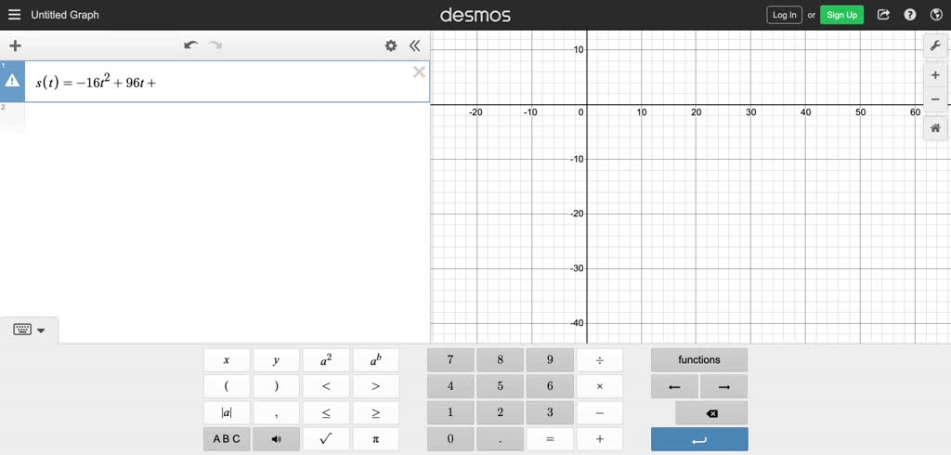Reset graph to default home viewport
This screenshot has width=951, height=455.
pyautogui.click(x=935, y=128)
